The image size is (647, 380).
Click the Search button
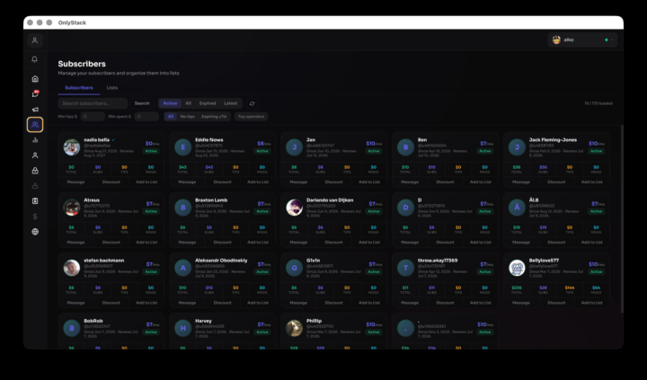[x=142, y=103]
